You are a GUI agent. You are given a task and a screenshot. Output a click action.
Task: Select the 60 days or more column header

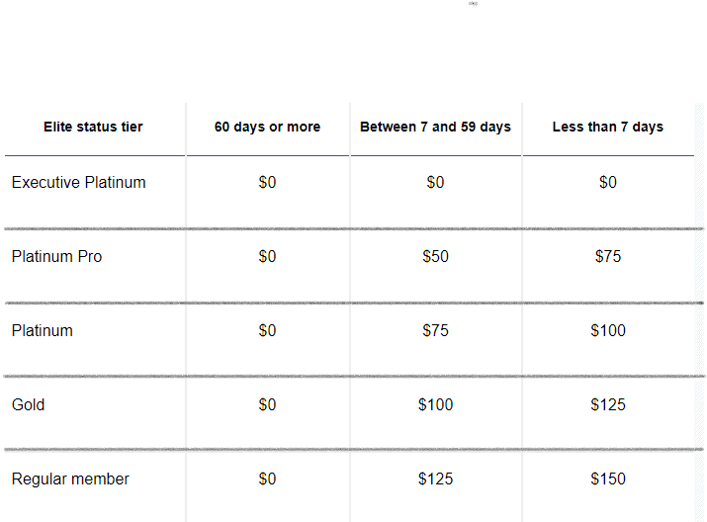point(267,127)
